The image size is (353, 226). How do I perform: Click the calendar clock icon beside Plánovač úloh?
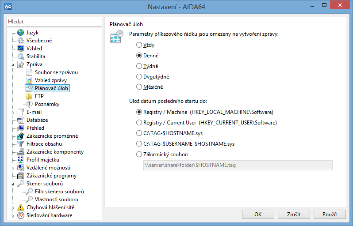[29, 88]
